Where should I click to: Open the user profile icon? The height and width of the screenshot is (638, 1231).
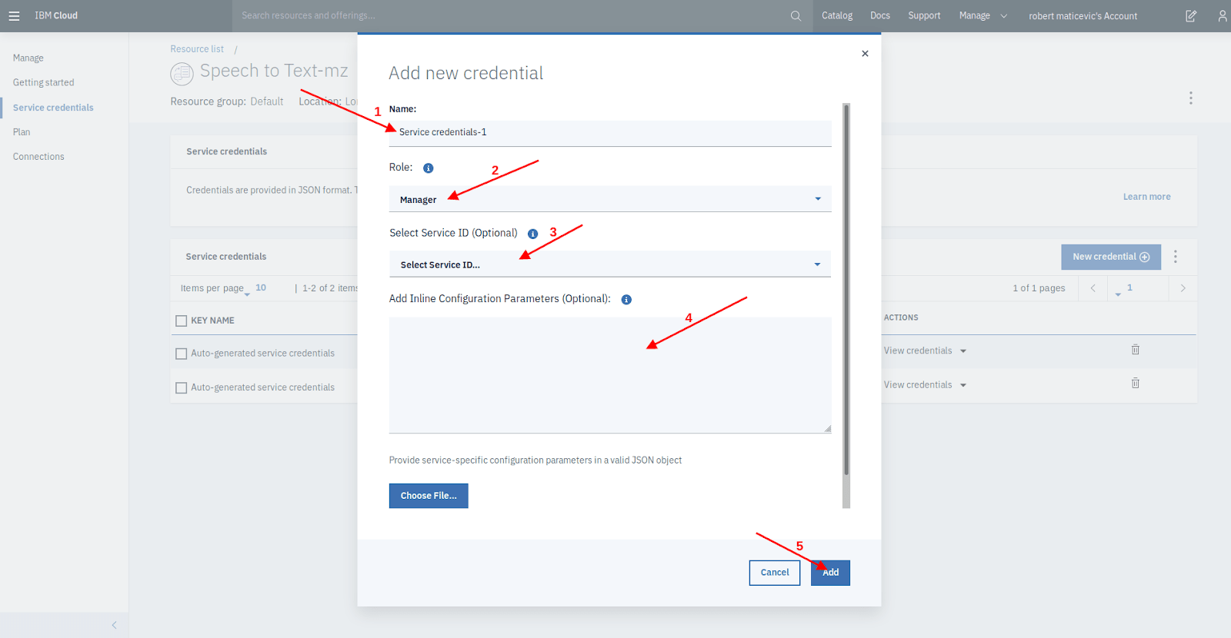point(1223,15)
